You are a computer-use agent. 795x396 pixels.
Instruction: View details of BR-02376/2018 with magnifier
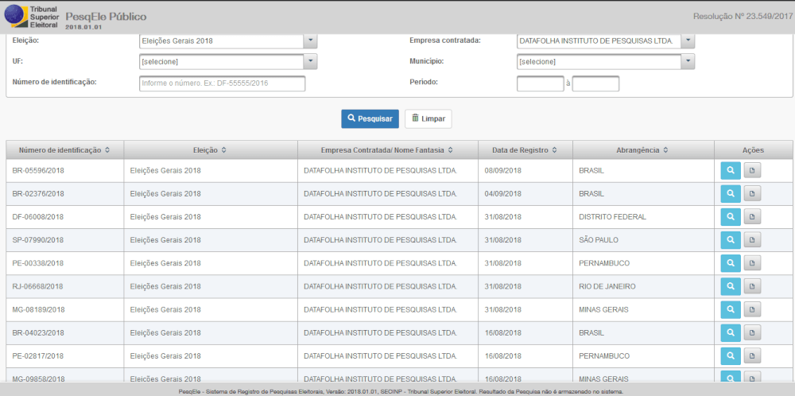point(731,194)
